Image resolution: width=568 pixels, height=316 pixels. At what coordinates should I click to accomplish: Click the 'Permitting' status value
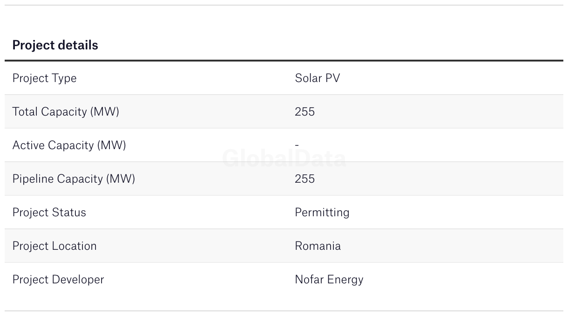(322, 213)
